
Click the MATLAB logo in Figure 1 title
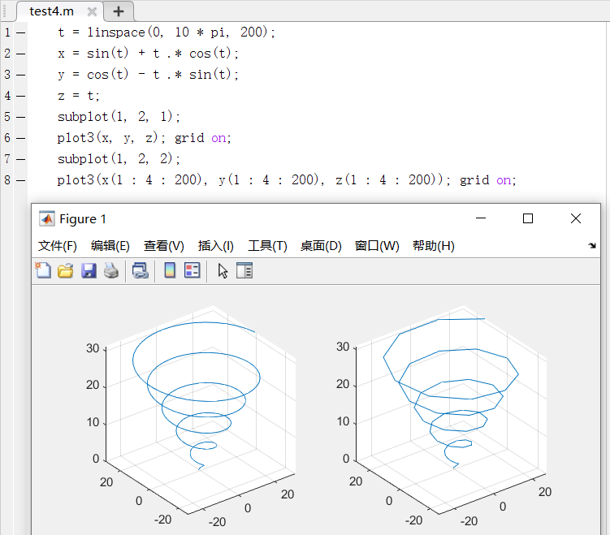pyautogui.click(x=47, y=219)
